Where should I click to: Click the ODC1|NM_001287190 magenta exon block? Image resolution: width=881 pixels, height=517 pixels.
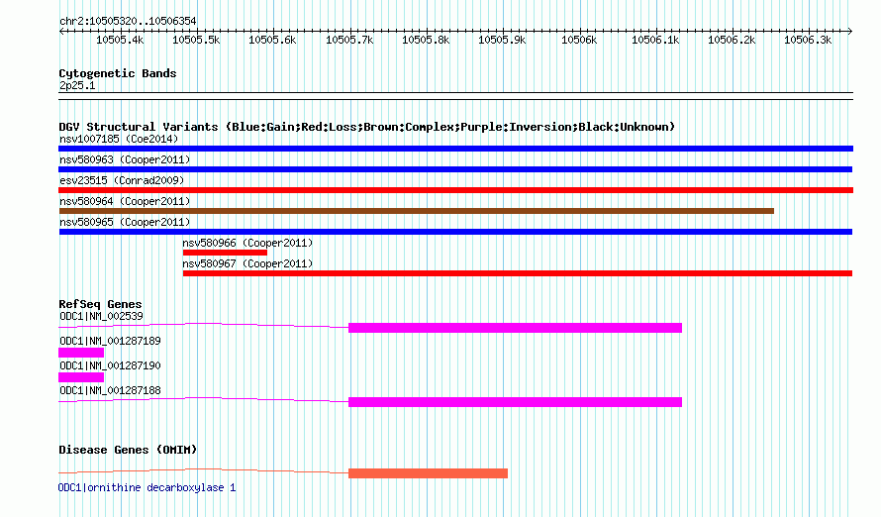(x=81, y=377)
